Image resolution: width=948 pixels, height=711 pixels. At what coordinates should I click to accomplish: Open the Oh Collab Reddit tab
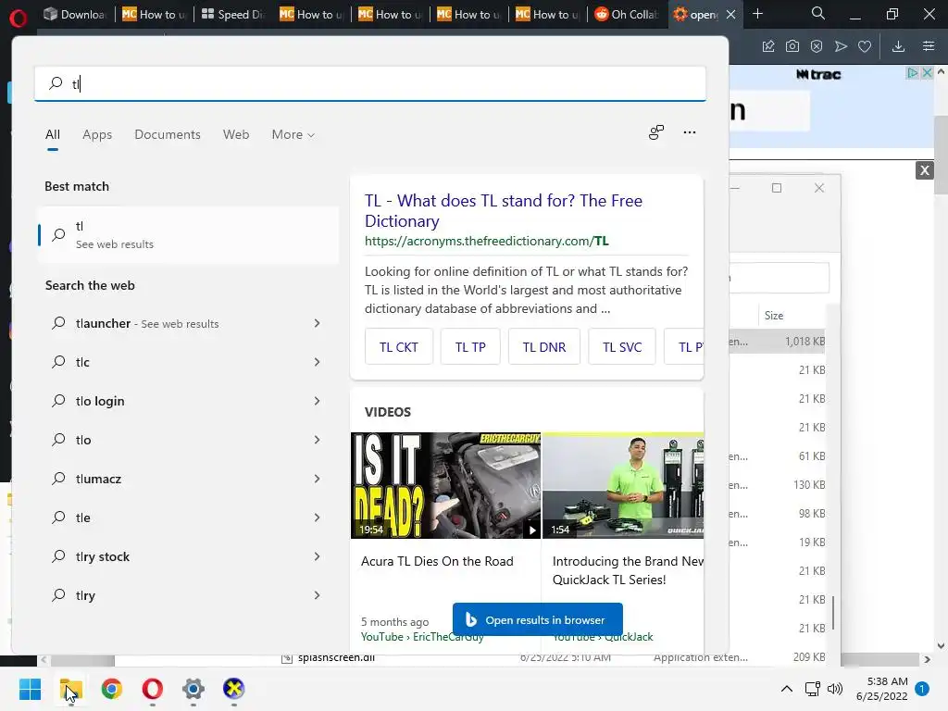[x=627, y=15]
